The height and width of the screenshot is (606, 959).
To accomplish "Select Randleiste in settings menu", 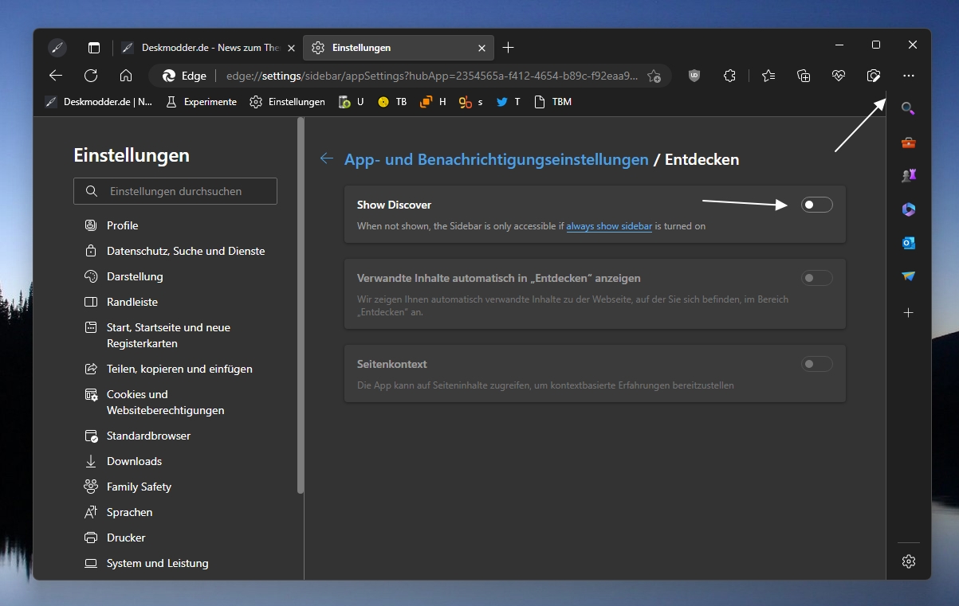I will pos(132,302).
